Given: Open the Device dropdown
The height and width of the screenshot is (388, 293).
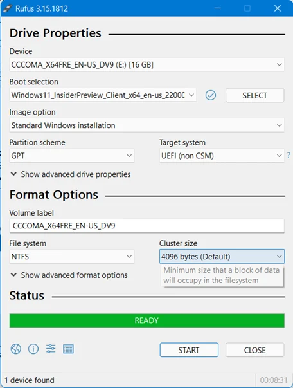Looking at the screenshot, I should point(146,65).
